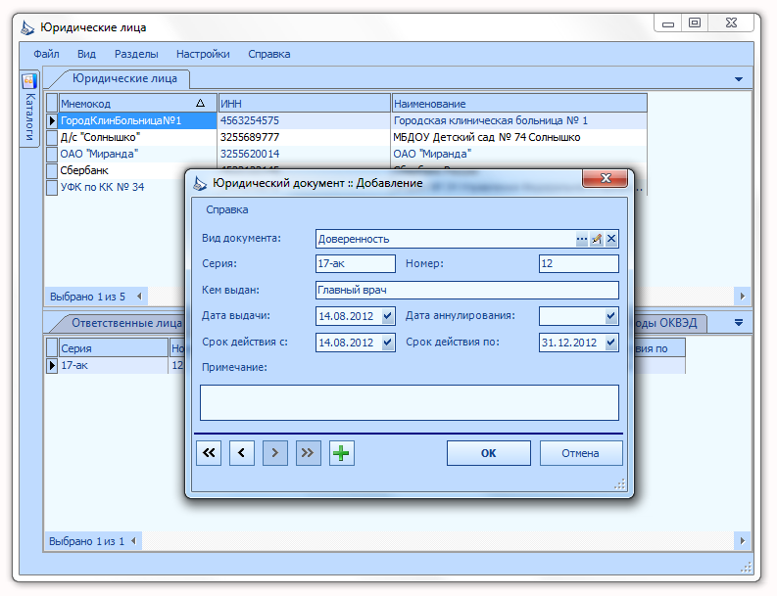This screenshot has height=596, width=777.
Task: Close the Юридический документ dialog
Action: [606, 178]
